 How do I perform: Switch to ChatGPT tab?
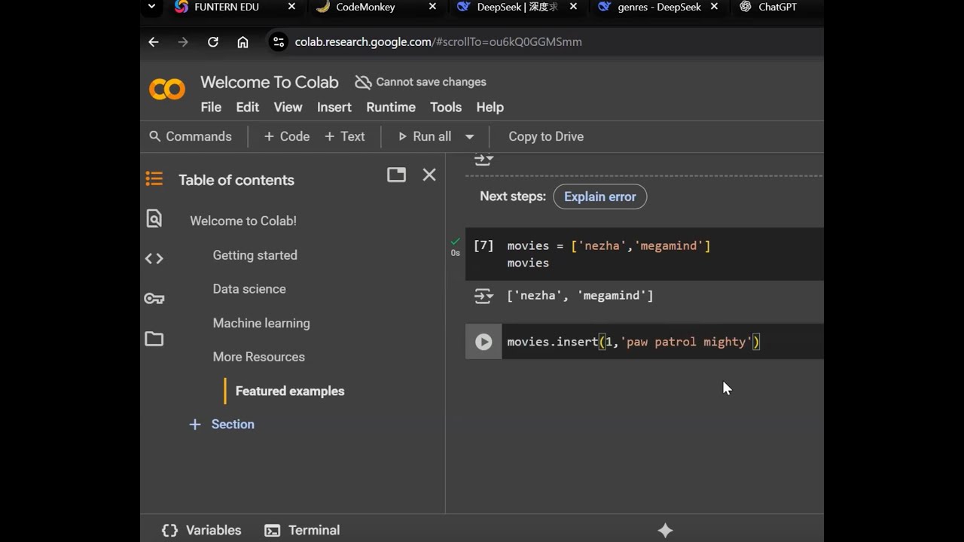click(x=777, y=7)
